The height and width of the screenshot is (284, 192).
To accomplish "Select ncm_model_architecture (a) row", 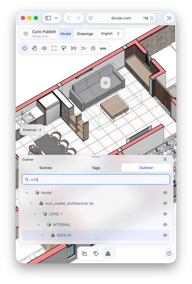I will (96, 204).
